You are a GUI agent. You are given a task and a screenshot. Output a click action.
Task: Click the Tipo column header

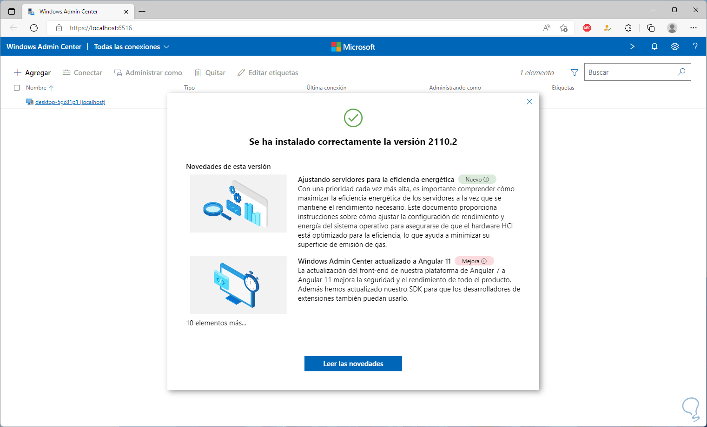(x=189, y=88)
